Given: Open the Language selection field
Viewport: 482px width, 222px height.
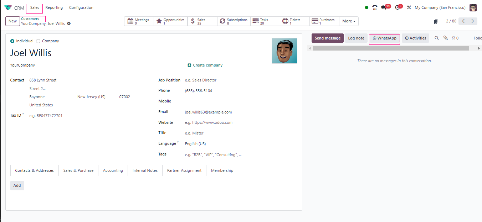Looking at the screenshot, I should (x=214, y=144).
